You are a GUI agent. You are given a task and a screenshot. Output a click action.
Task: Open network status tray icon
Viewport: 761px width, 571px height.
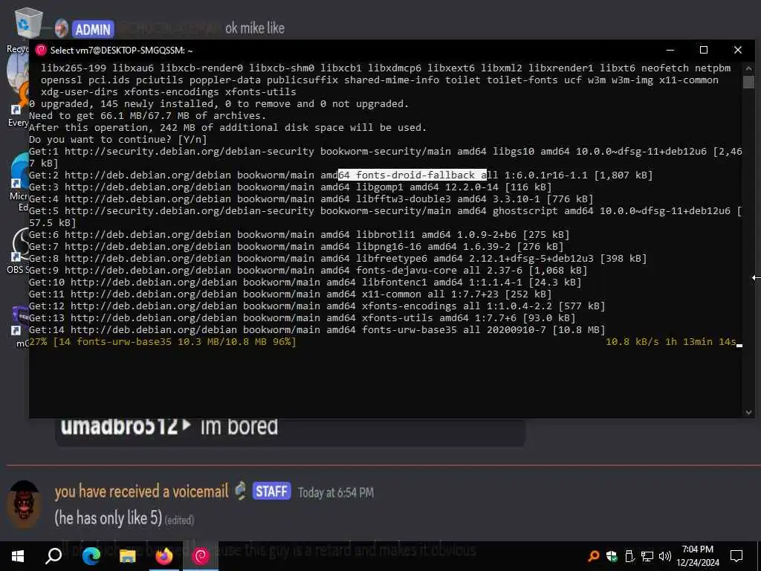click(x=647, y=556)
